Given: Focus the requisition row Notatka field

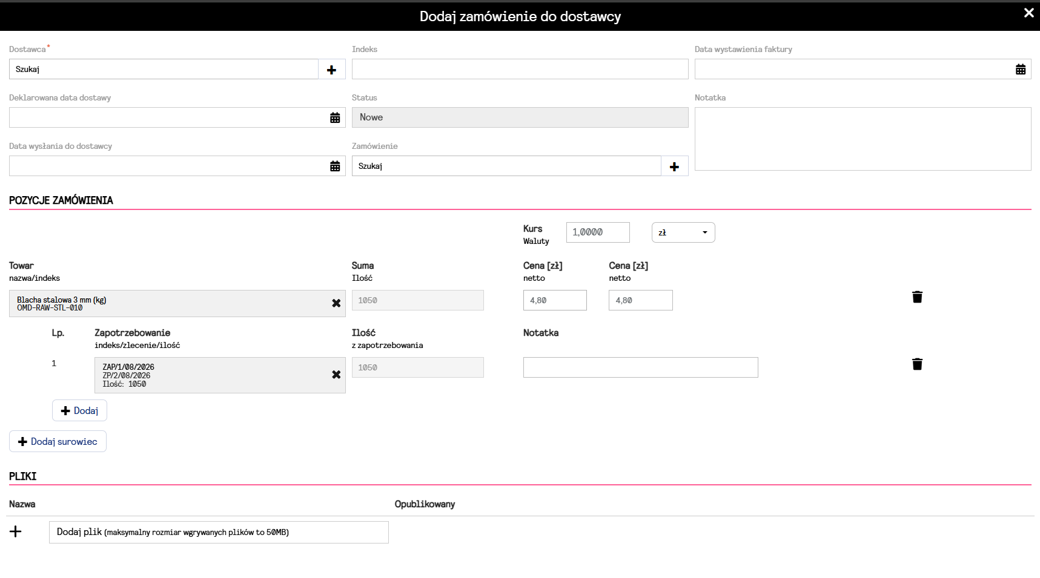Looking at the screenshot, I should pos(640,367).
